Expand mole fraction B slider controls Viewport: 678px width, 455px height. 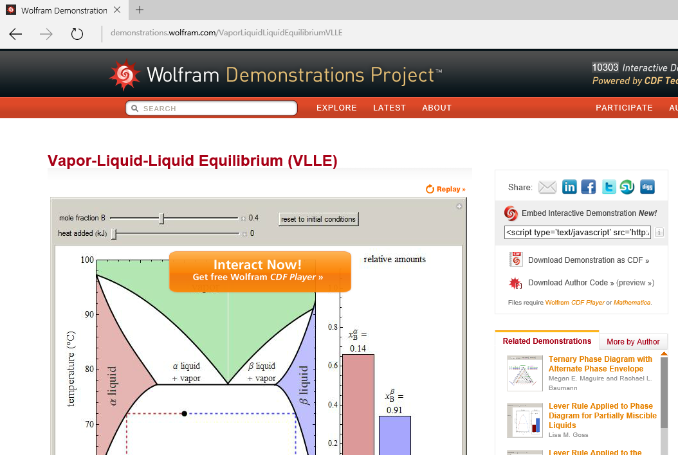point(243,219)
